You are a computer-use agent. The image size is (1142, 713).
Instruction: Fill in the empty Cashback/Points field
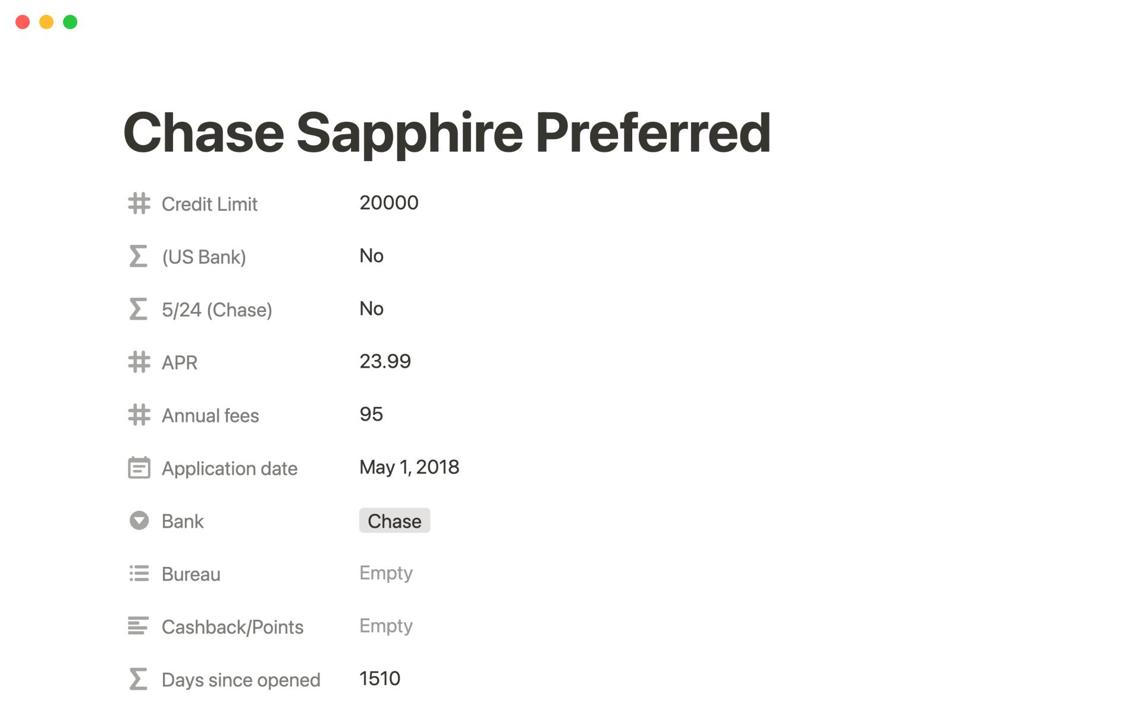[386, 626]
